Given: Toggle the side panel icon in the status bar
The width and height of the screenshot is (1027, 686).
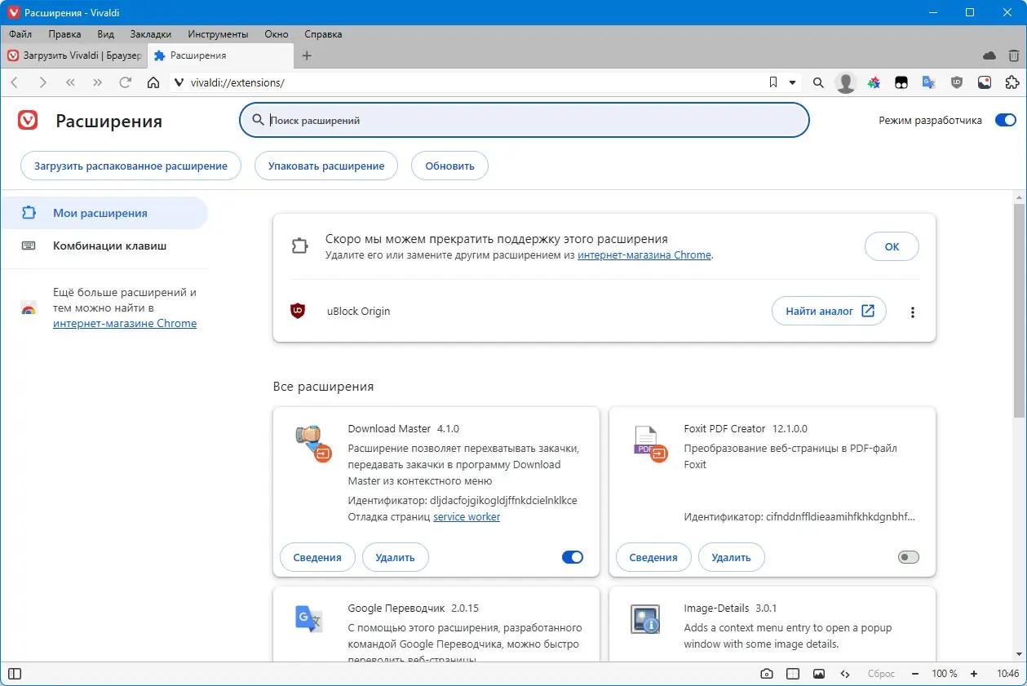Looking at the screenshot, I should click(15, 674).
